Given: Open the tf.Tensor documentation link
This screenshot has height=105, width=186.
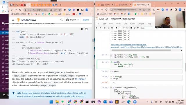Looking at the screenshot, I should tap(80, 79).
